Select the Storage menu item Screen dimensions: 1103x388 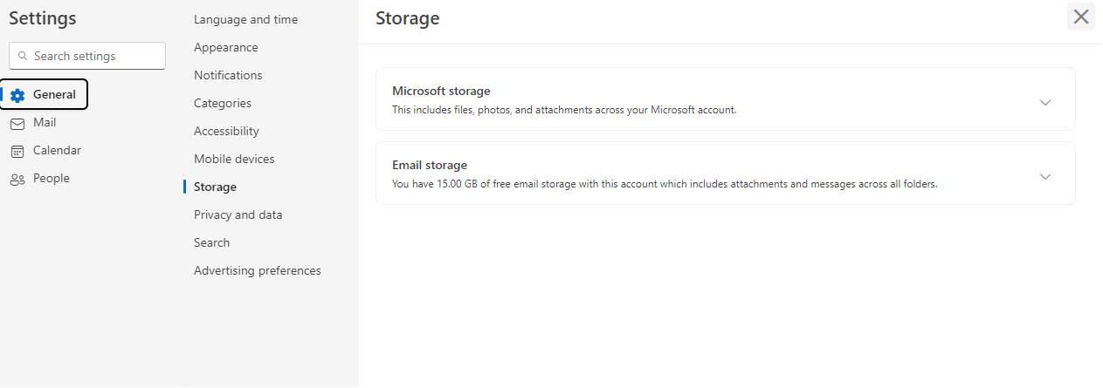(215, 187)
